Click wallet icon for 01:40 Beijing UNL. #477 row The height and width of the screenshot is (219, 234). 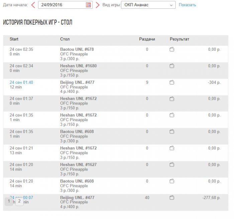pos(172,82)
